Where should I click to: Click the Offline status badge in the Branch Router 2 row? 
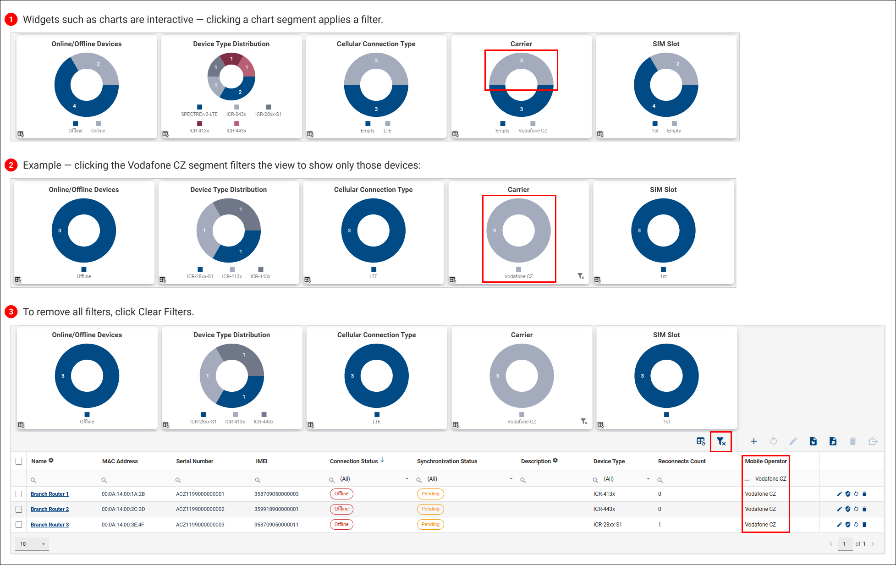341,509
